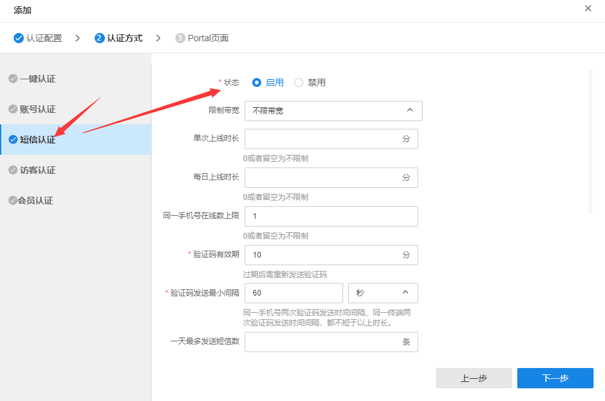Close the 添加 dialog

coord(588,8)
